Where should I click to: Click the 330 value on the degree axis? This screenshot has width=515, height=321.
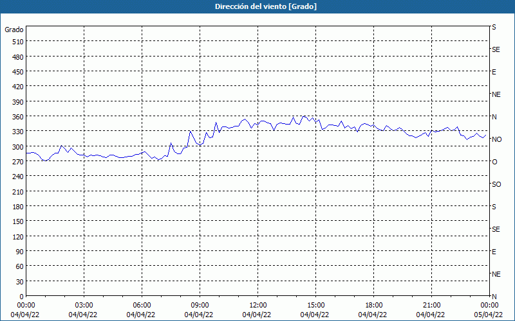click(18, 132)
